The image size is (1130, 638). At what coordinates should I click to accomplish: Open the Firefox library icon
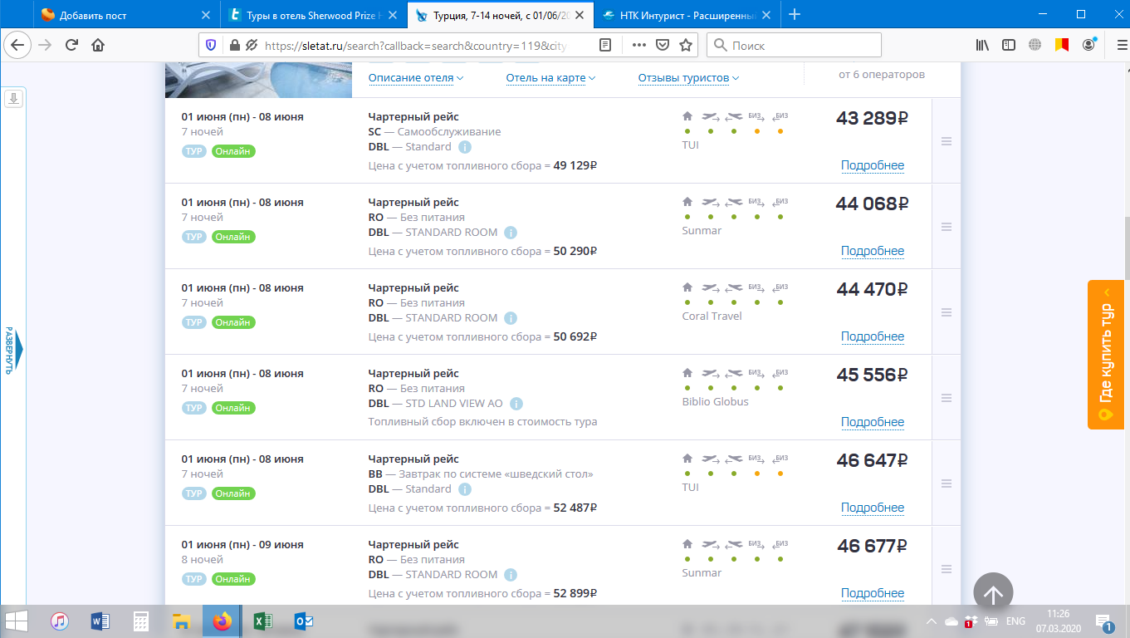[982, 45]
